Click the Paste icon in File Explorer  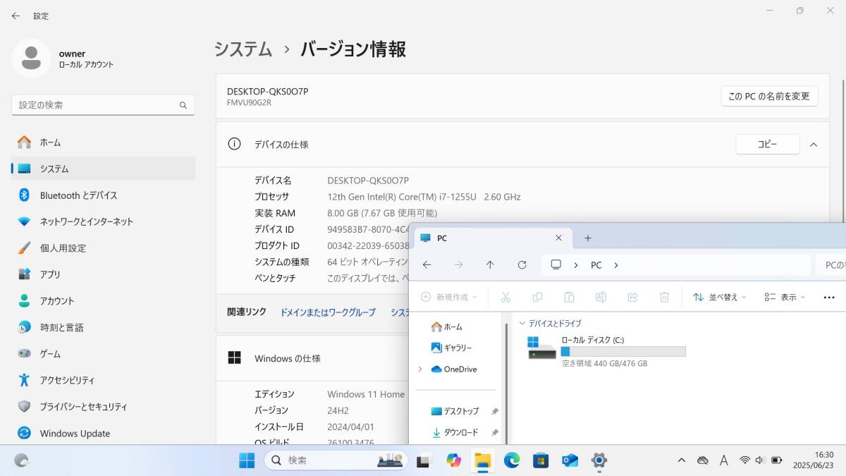click(570, 297)
